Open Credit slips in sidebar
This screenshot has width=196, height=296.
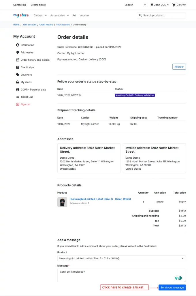[27, 67]
